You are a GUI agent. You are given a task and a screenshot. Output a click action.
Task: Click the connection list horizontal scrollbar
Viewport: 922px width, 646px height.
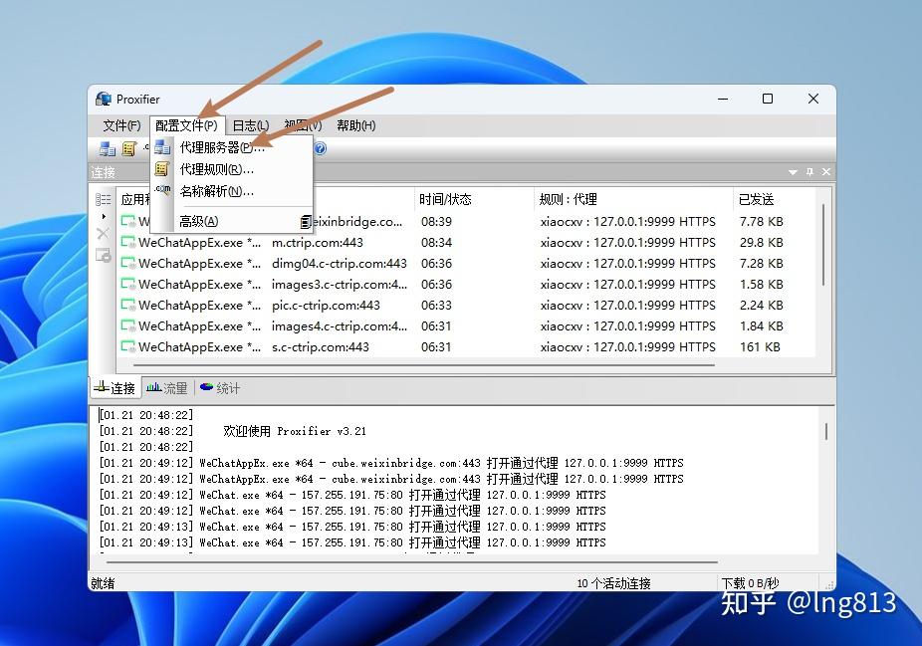click(423, 365)
